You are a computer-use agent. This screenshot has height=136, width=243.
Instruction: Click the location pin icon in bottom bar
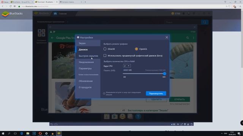pyautogui.click(x=185, y=124)
